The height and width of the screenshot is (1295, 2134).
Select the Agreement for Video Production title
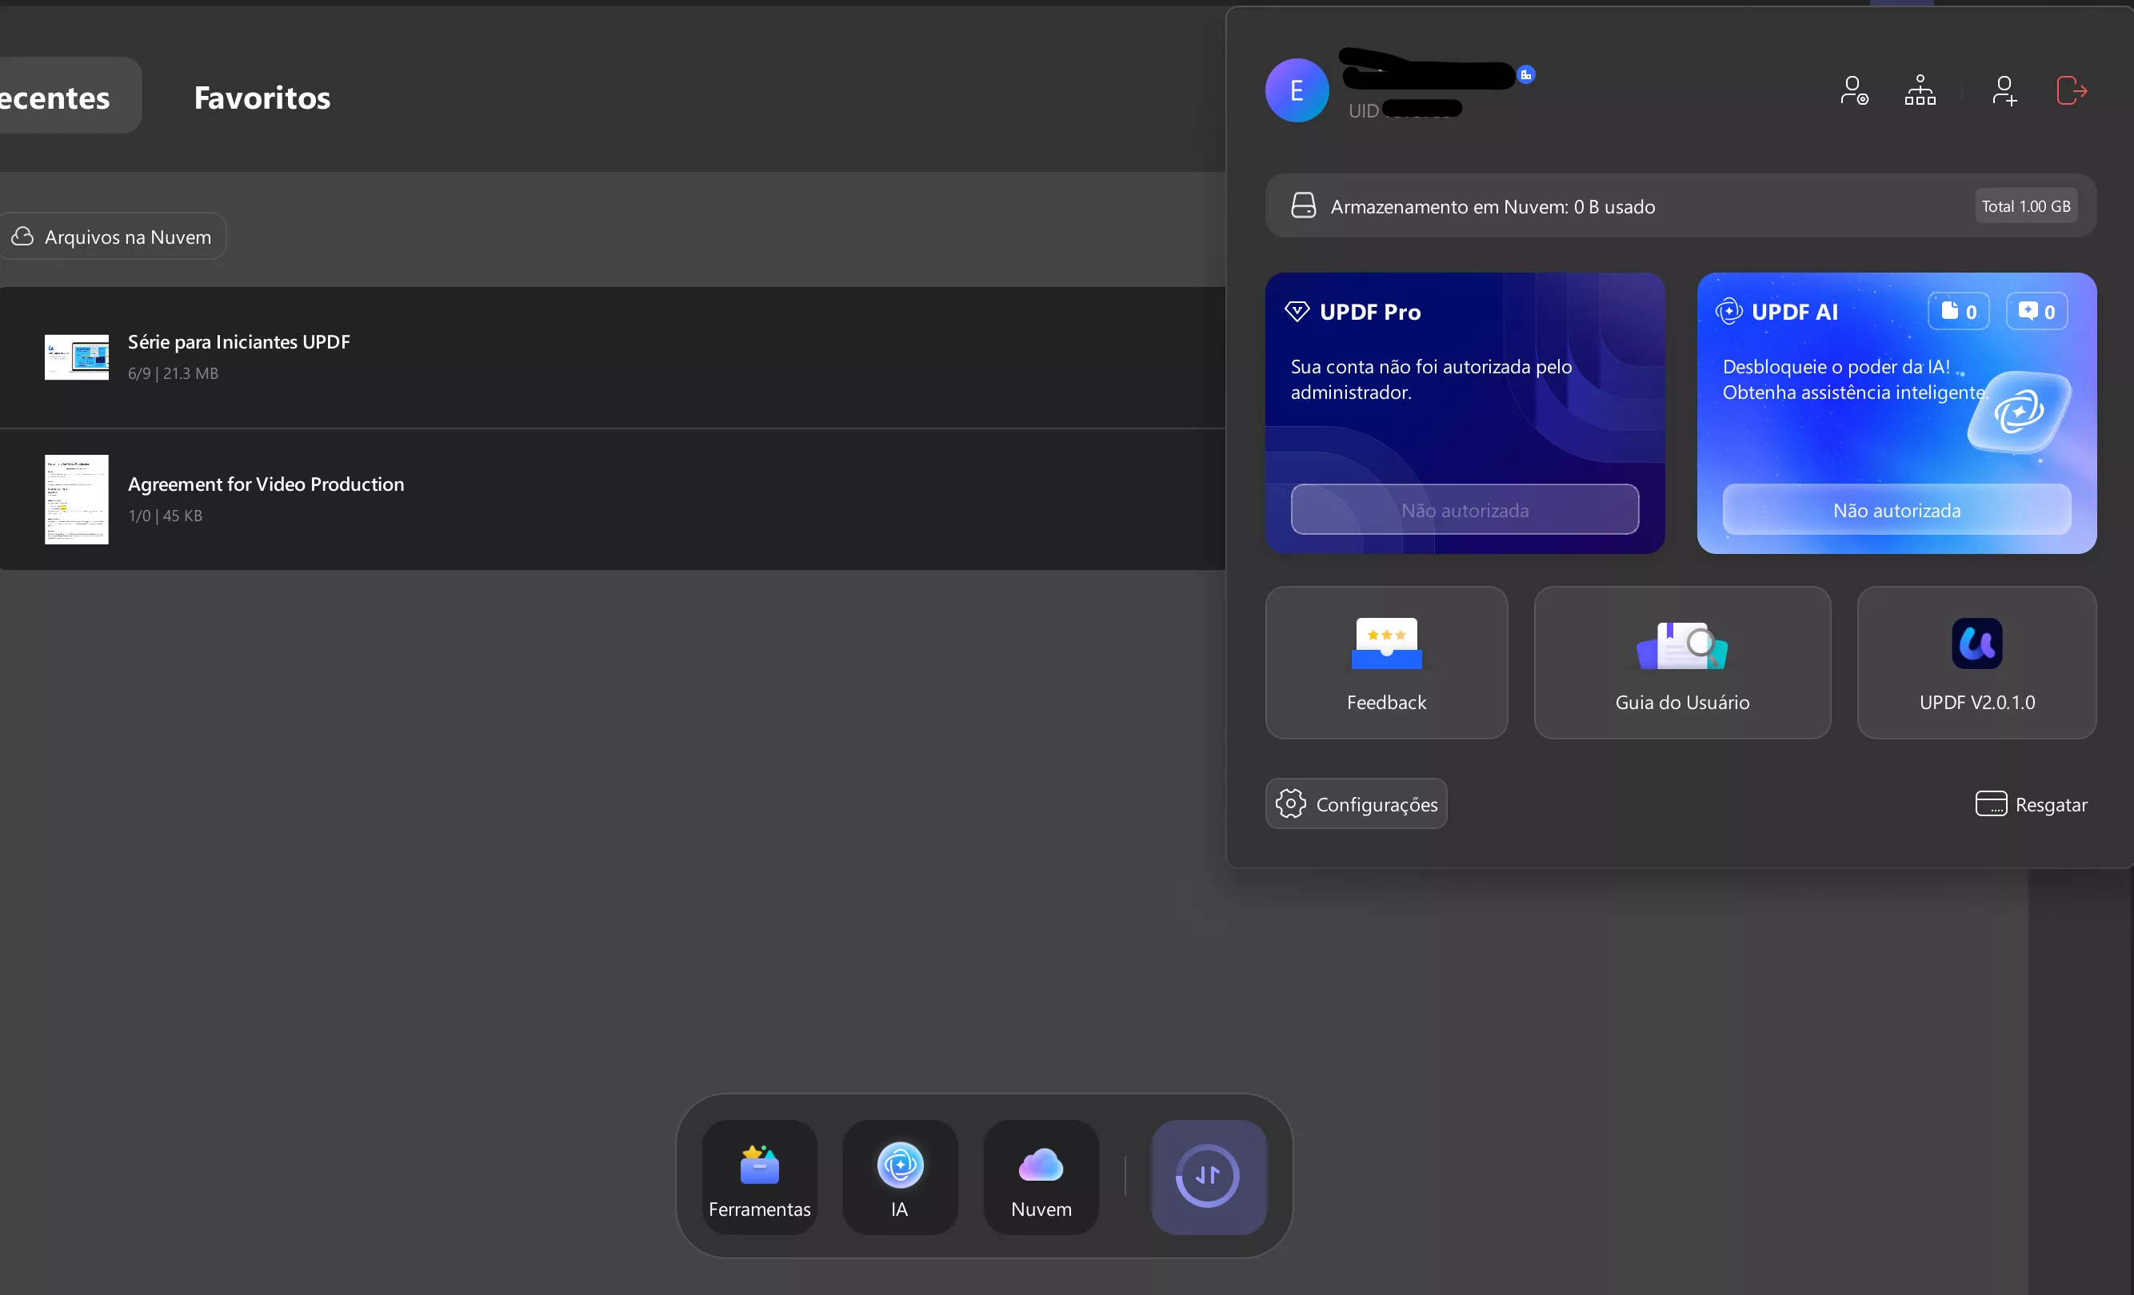click(266, 484)
